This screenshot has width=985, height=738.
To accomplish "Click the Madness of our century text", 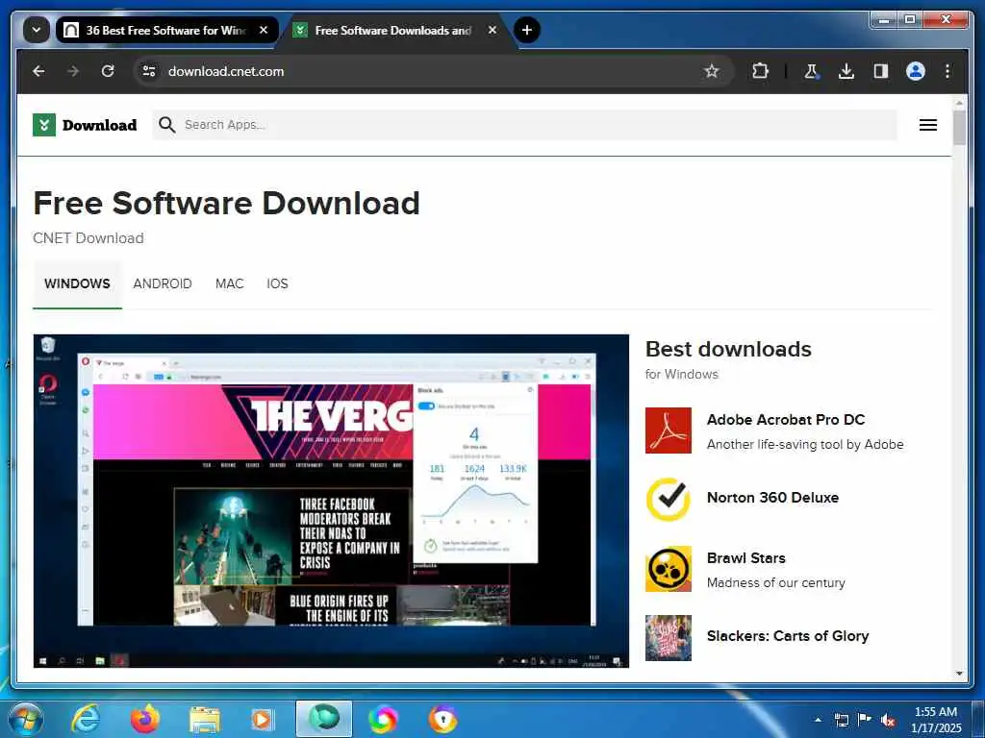I will pyautogui.click(x=776, y=582).
